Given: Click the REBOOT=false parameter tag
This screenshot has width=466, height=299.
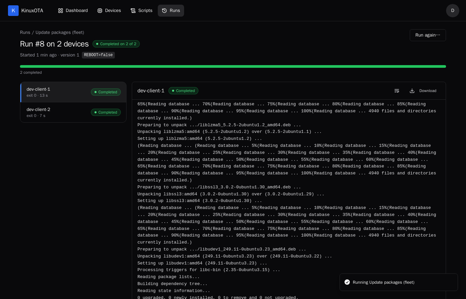Looking at the screenshot, I should pyautogui.click(x=98, y=55).
